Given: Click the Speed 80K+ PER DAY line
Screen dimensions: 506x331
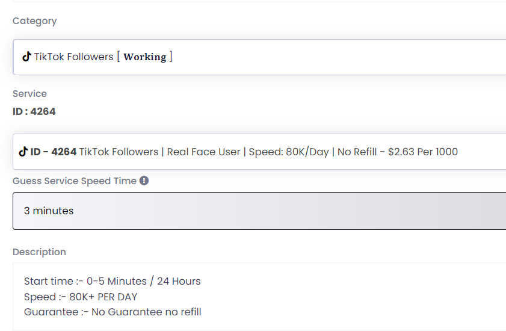Looking at the screenshot, I should tap(81, 297).
